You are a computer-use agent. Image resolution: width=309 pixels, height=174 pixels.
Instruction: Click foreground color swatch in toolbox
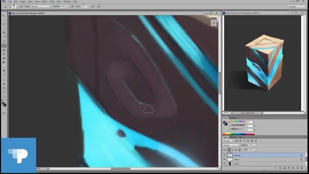tap(3, 104)
